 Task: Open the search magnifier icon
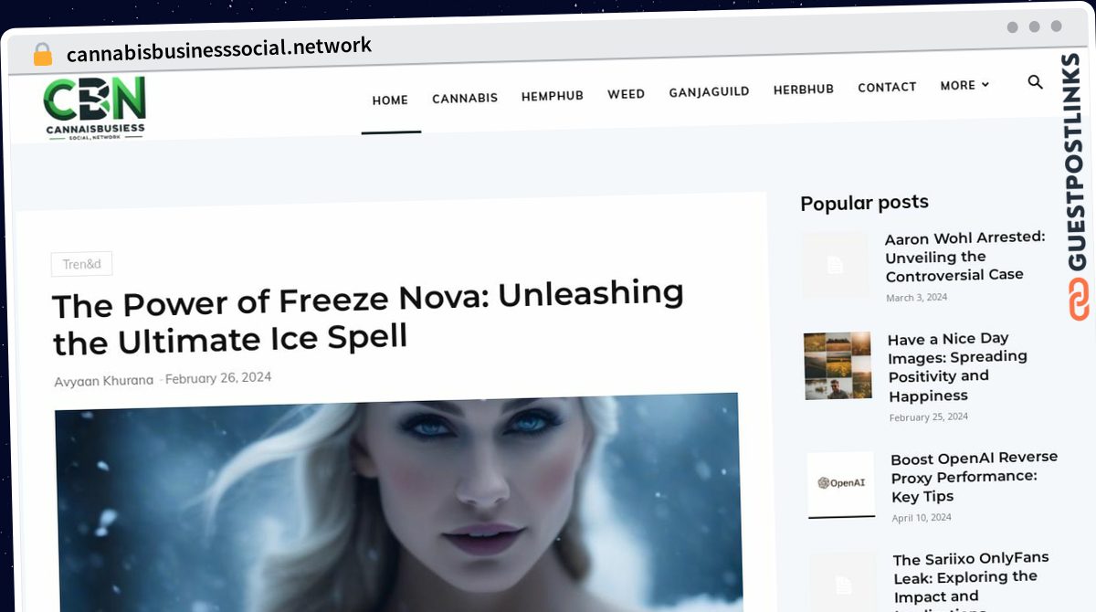1035,82
